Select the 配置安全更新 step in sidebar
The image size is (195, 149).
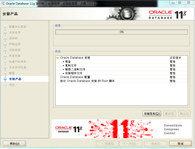(18, 27)
